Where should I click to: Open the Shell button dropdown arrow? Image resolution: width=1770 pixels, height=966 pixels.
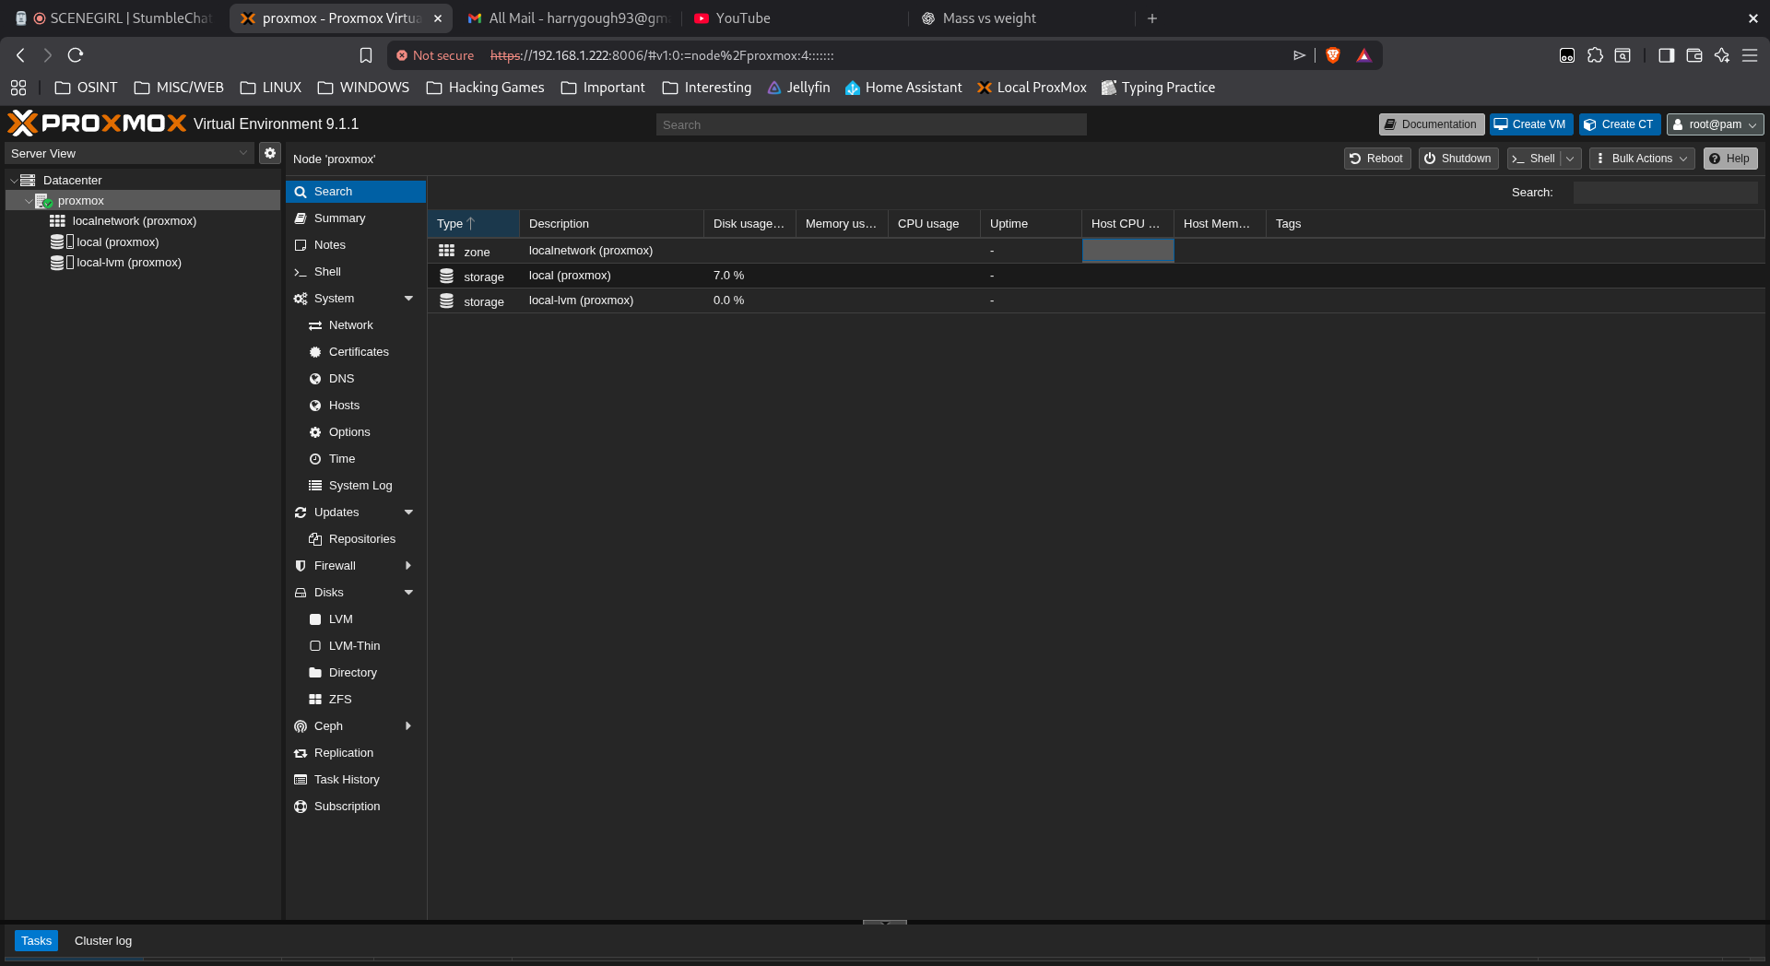click(1570, 159)
